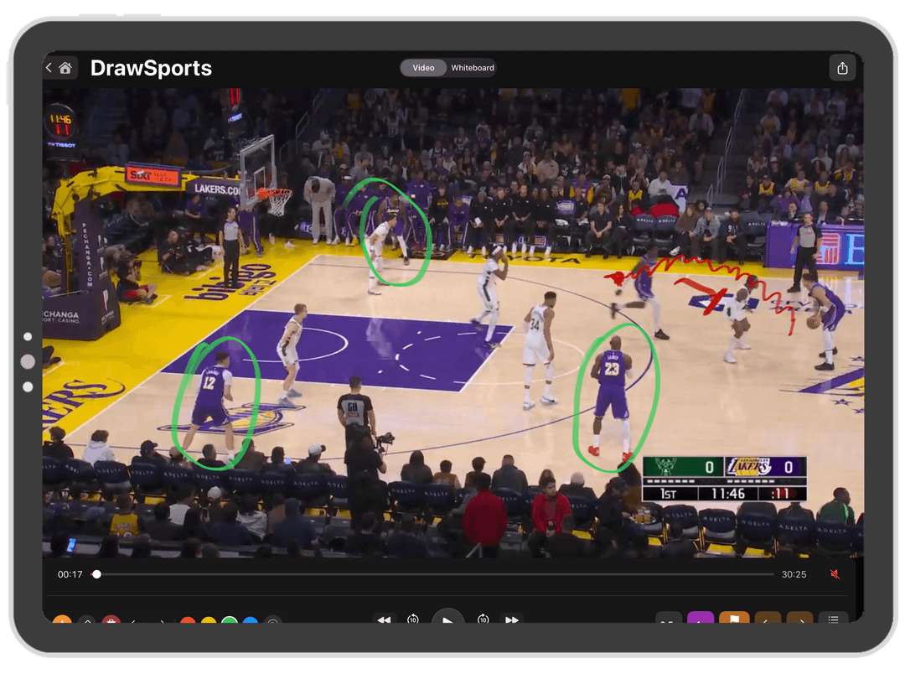Viewport: 905px width, 679px height.
Task: Go back using the back arrow button
Action: point(49,68)
